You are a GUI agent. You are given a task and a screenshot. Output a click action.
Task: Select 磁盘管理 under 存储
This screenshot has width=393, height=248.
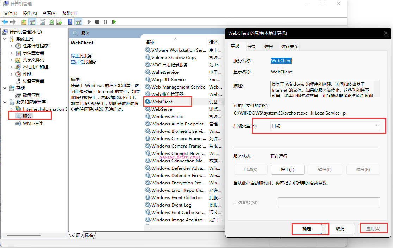point(31,95)
